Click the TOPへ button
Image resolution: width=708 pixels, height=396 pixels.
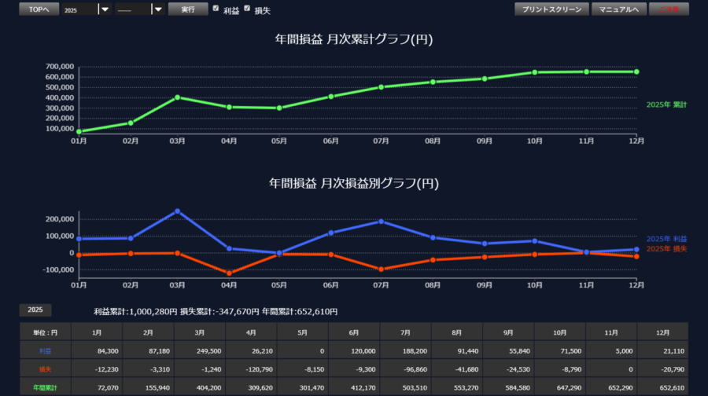pyautogui.click(x=38, y=9)
